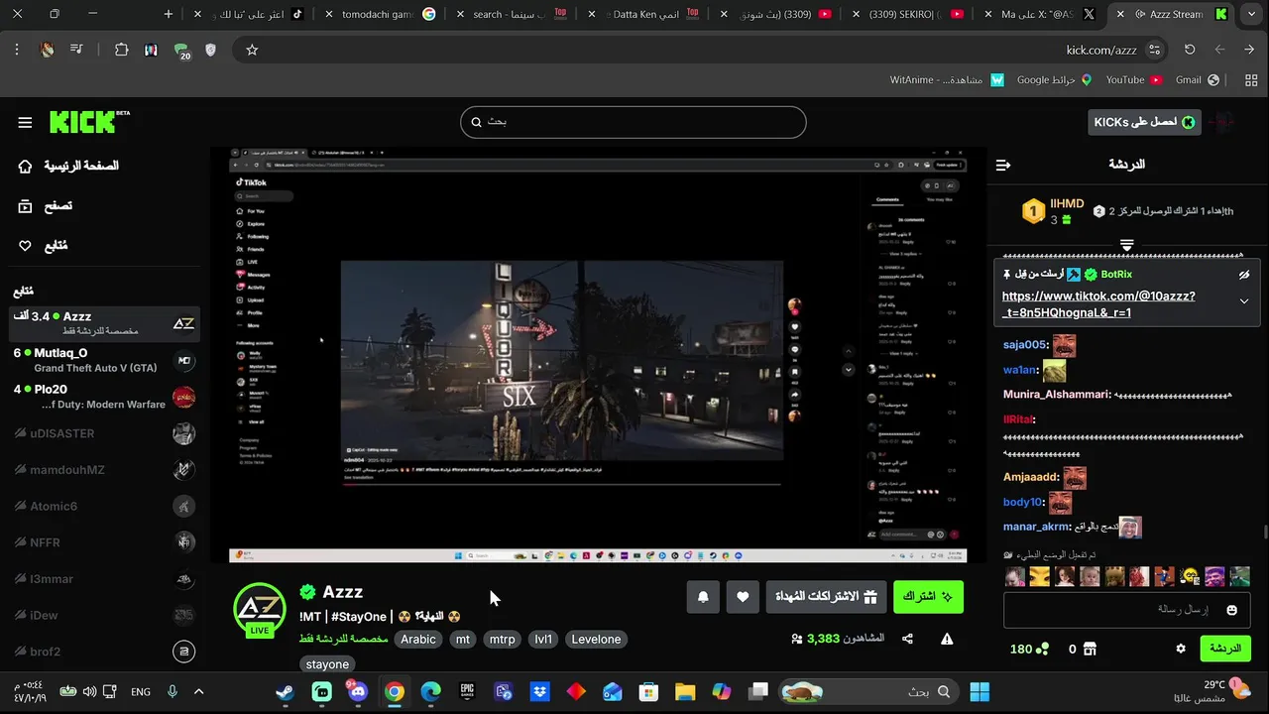Open the shop icon beside 0

coord(1090,649)
